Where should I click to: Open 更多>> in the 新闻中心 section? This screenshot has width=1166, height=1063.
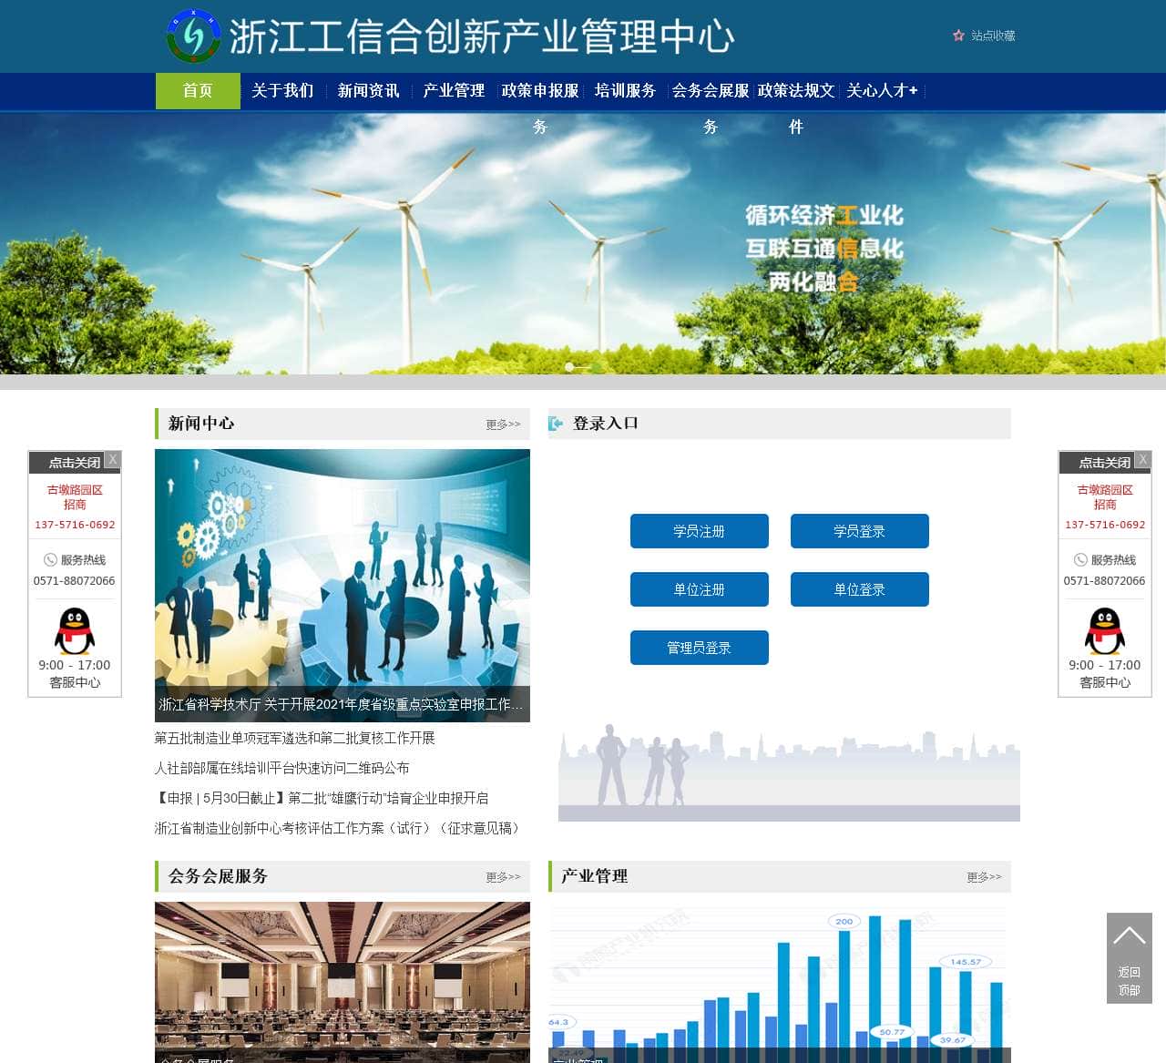point(503,424)
